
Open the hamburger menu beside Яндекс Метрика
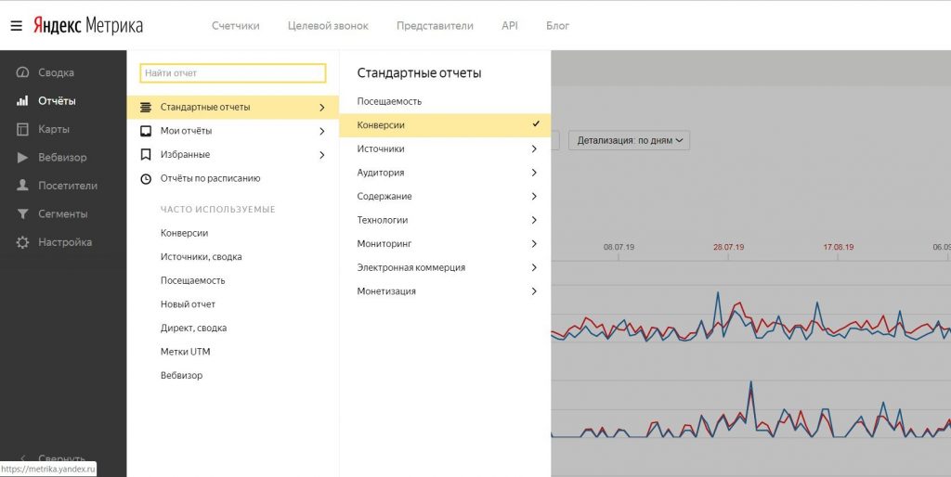pos(16,26)
